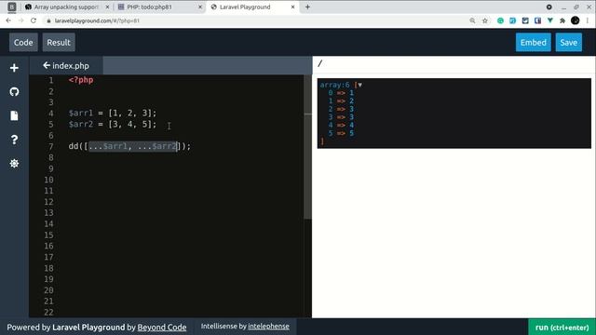Viewport: 596px width, 335px height.
Task: Click the 'array:6' label in output
Action: coord(334,85)
